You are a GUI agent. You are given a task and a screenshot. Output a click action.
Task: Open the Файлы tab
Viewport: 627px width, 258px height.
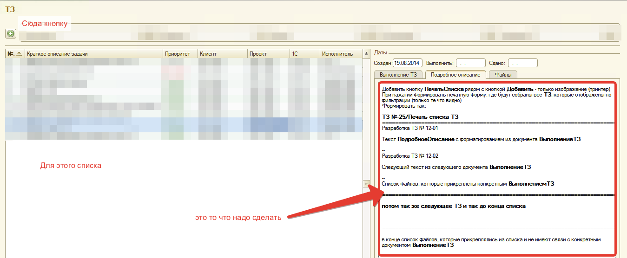[x=503, y=74]
